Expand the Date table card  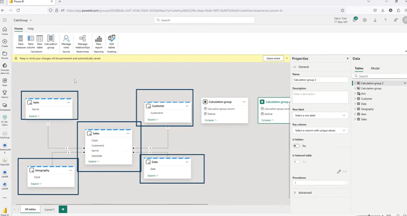153,176
